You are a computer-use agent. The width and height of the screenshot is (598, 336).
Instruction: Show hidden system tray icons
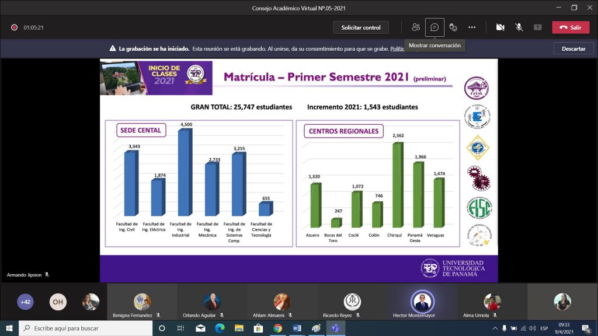pos(495,328)
